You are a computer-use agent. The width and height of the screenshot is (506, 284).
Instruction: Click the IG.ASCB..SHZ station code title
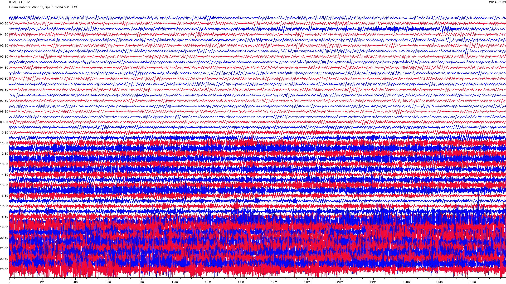(20, 2)
